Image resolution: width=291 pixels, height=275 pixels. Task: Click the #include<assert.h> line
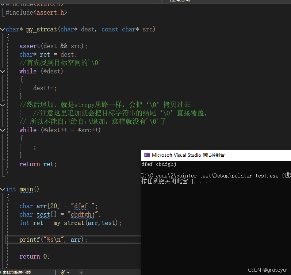37,13
